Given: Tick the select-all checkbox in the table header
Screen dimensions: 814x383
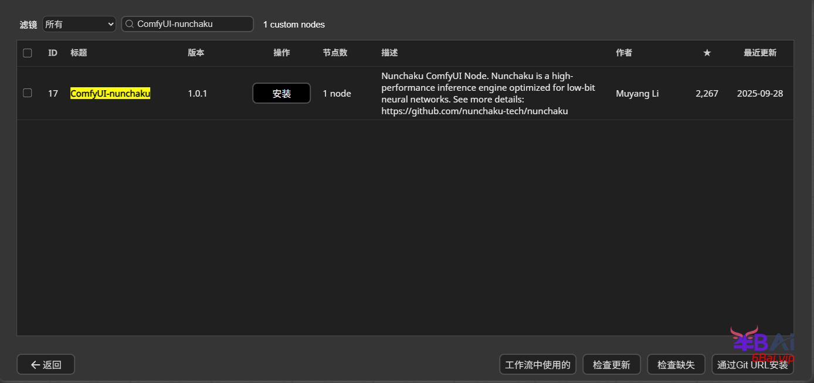Looking at the screenshot, I should (x=28, y=53).
